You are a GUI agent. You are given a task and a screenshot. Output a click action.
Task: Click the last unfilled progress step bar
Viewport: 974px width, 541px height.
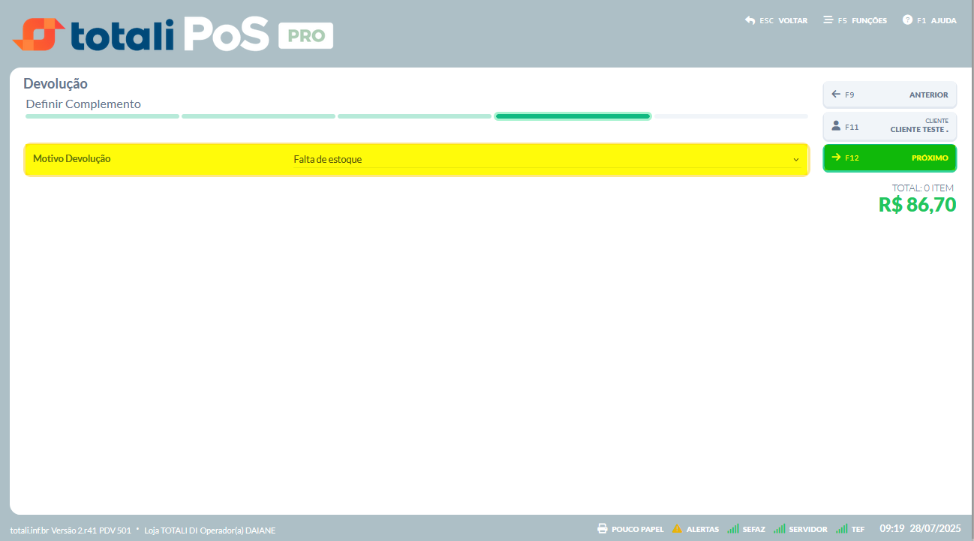coord(731,116)
